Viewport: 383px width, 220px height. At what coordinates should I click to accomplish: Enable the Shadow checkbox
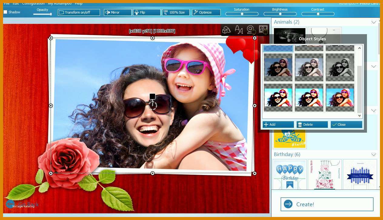5,12
